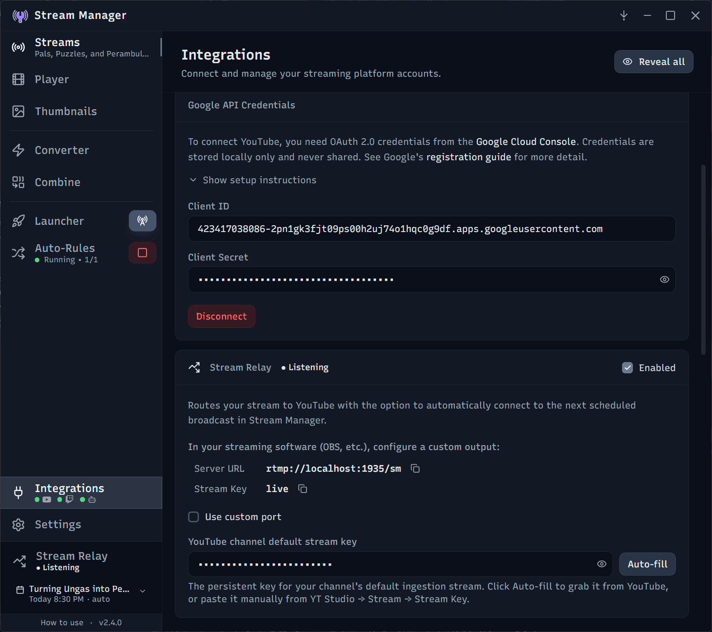Open the Google Cloud Console link
This screenshot has width=712, height=632.
(x=526, y=142)
